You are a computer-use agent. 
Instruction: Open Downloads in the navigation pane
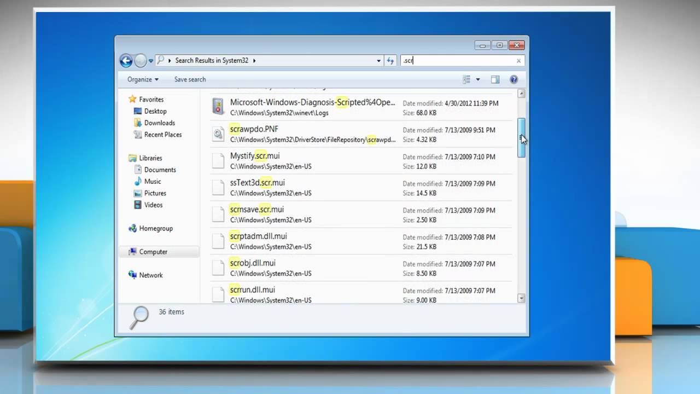[x=160, y=123]
